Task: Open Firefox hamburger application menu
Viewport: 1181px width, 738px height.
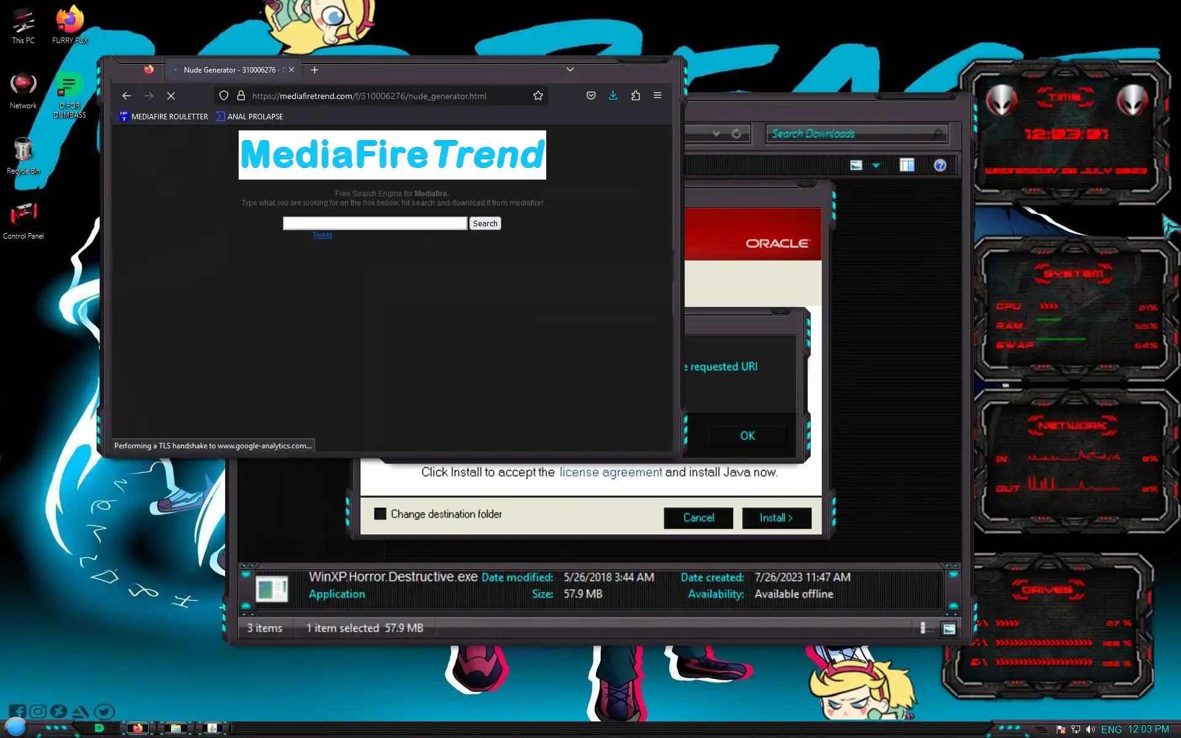Action: click(658, 95)
